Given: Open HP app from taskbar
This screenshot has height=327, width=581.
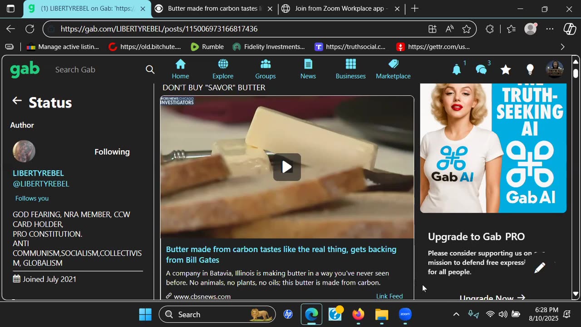Looking at the screenshot, I should tap(288, 314).
